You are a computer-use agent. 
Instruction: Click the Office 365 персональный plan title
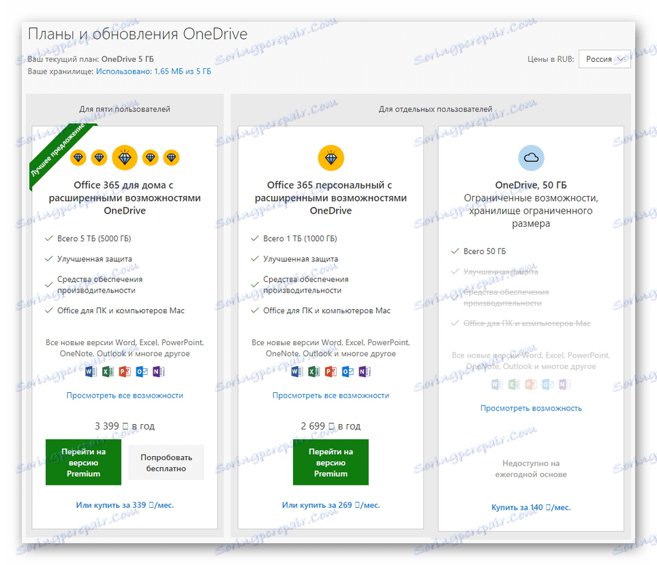(x=331, y=197)
